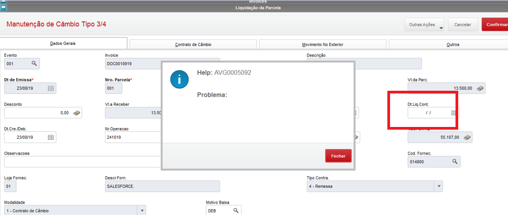Click the Loja Fornec. field 01

tap(10, 186)
